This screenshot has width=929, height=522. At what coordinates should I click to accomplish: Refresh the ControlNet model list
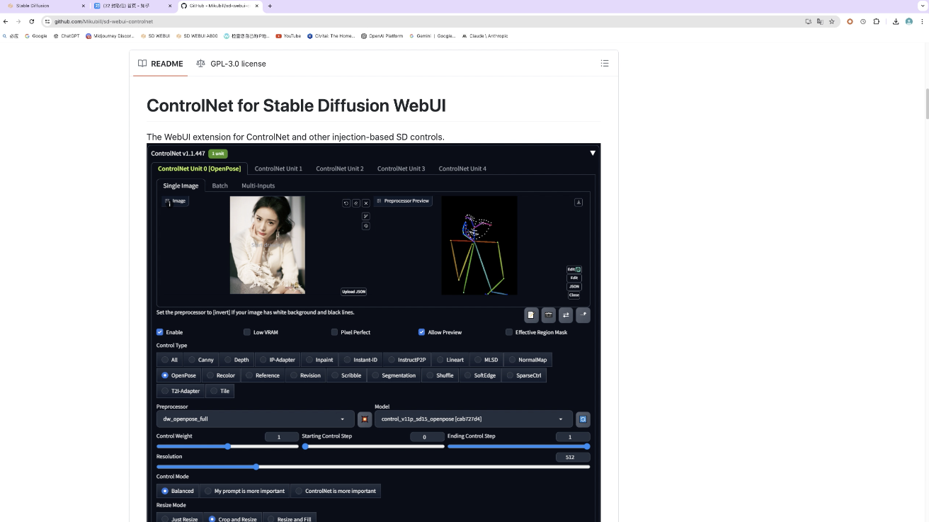(583, 419)
